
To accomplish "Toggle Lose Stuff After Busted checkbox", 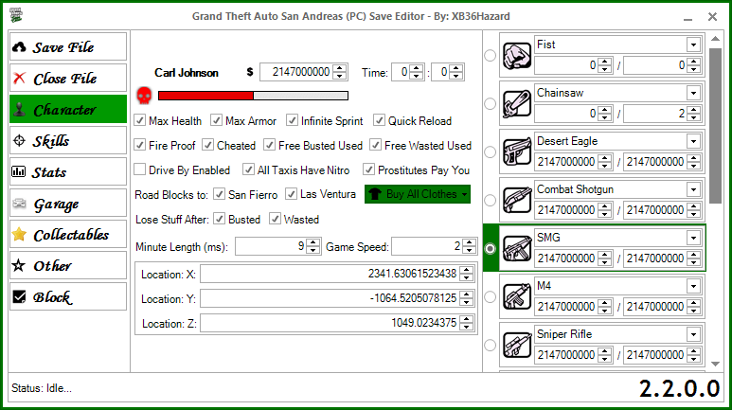I will pyautogui.click(x=219, y=219).
